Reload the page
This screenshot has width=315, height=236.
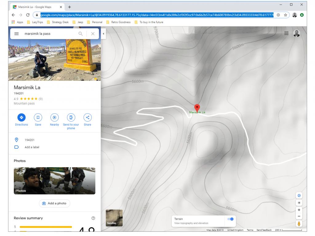coord(28,15)
